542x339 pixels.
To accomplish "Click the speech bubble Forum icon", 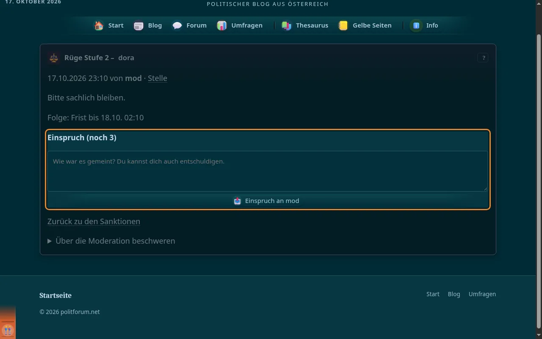I will point(177,25).
